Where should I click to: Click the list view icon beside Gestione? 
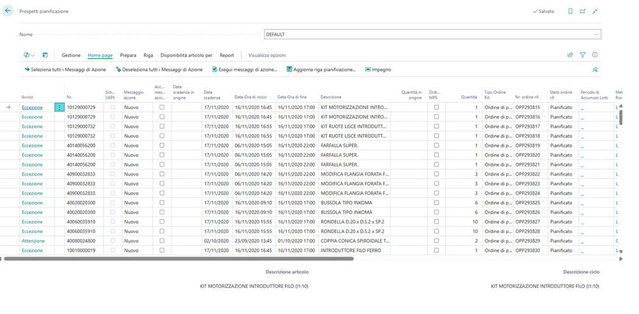[45, 55]
